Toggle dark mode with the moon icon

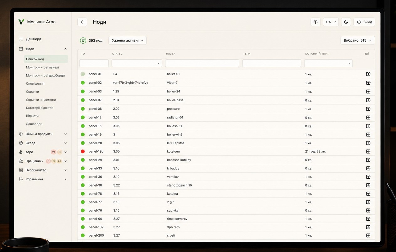tap(346, 22)
